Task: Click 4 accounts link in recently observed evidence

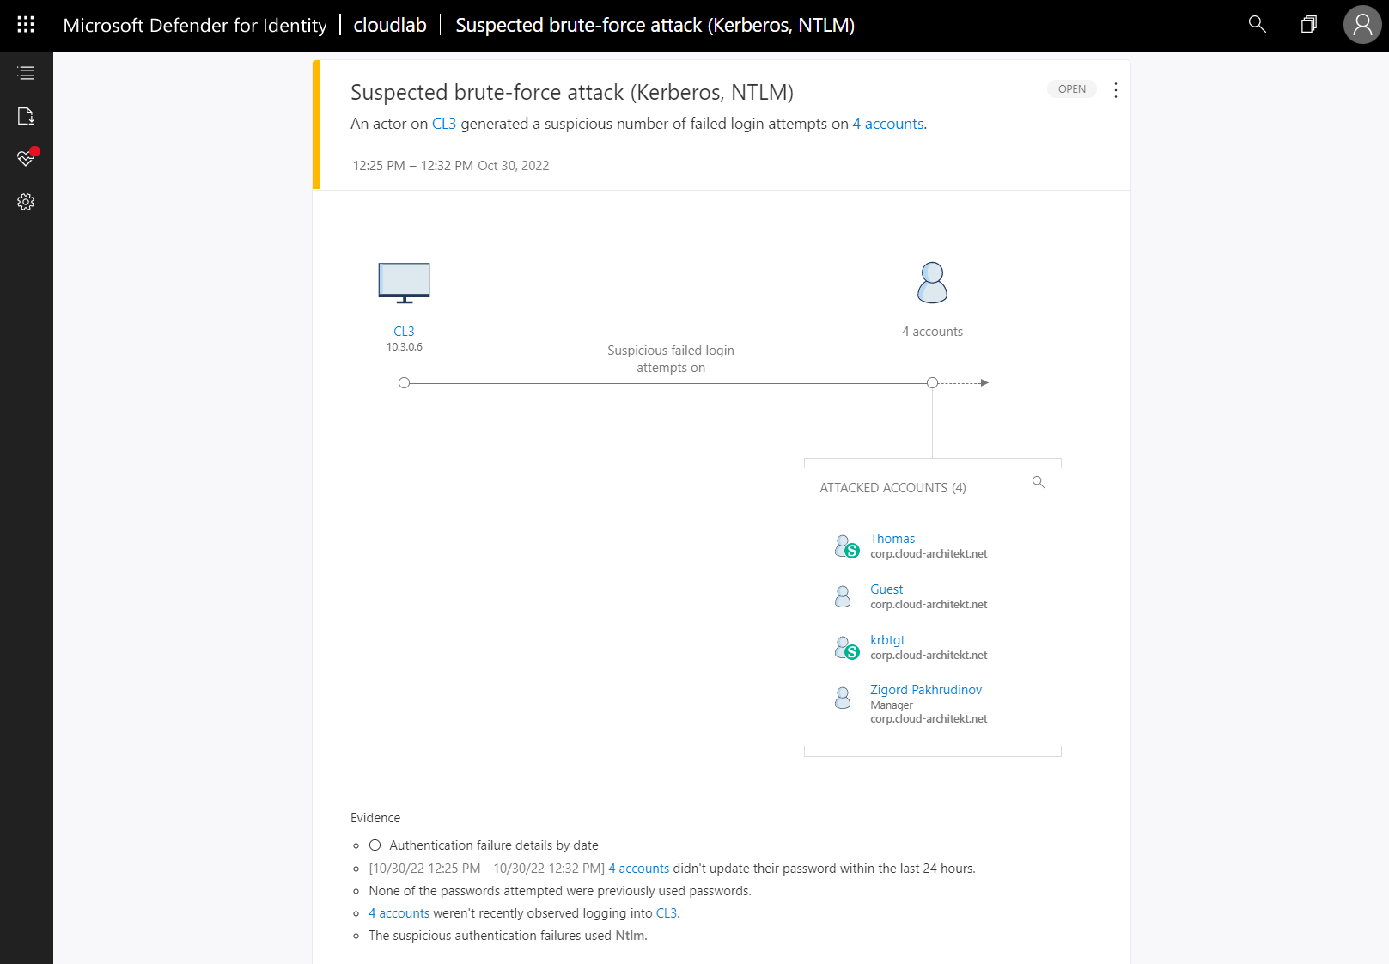Action: 399,913
